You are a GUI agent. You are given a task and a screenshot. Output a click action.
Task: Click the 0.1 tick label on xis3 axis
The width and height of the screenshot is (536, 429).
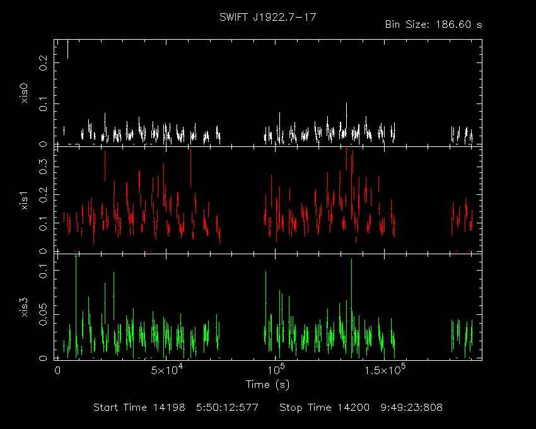[44, 270]
